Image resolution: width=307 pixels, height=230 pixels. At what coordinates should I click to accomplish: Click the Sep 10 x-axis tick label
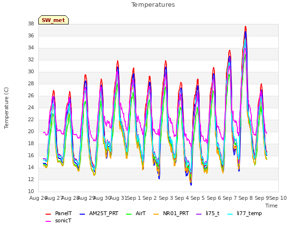point(278,198)
